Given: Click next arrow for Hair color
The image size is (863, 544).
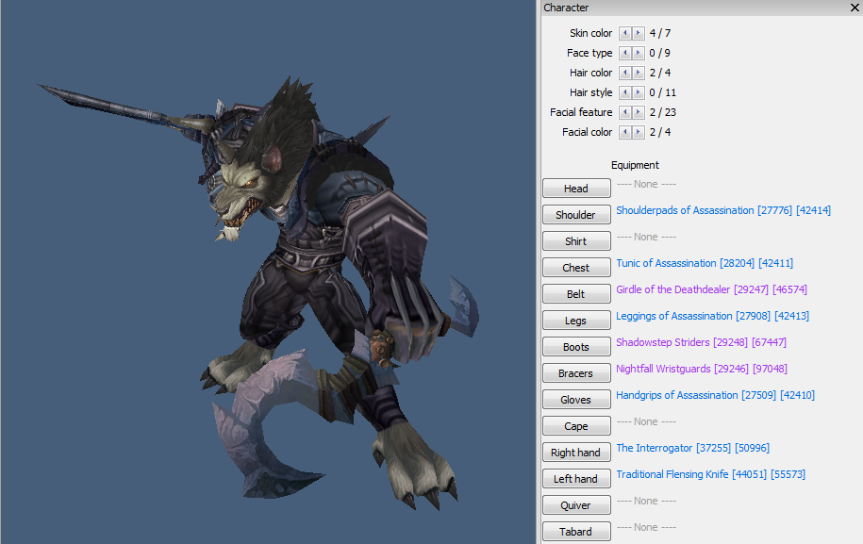Looking at the screenshot, I should 638,73.
